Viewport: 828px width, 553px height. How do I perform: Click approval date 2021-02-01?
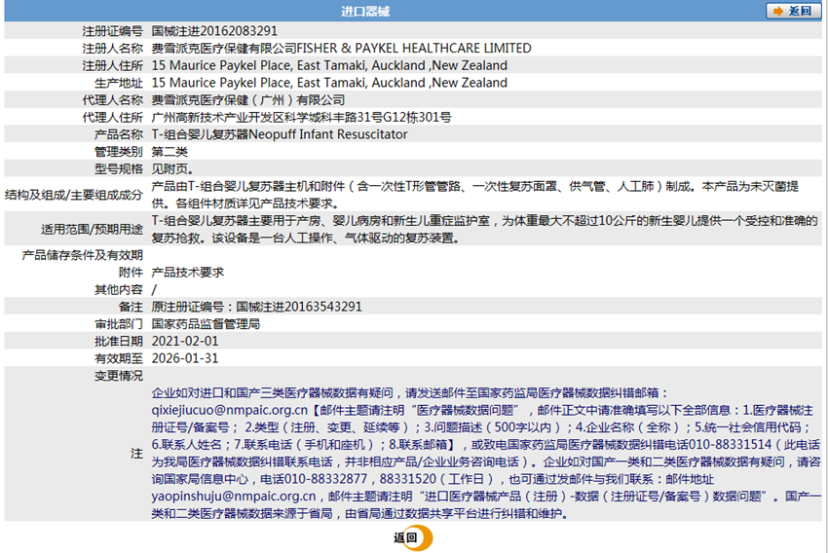tap(185, 341)
